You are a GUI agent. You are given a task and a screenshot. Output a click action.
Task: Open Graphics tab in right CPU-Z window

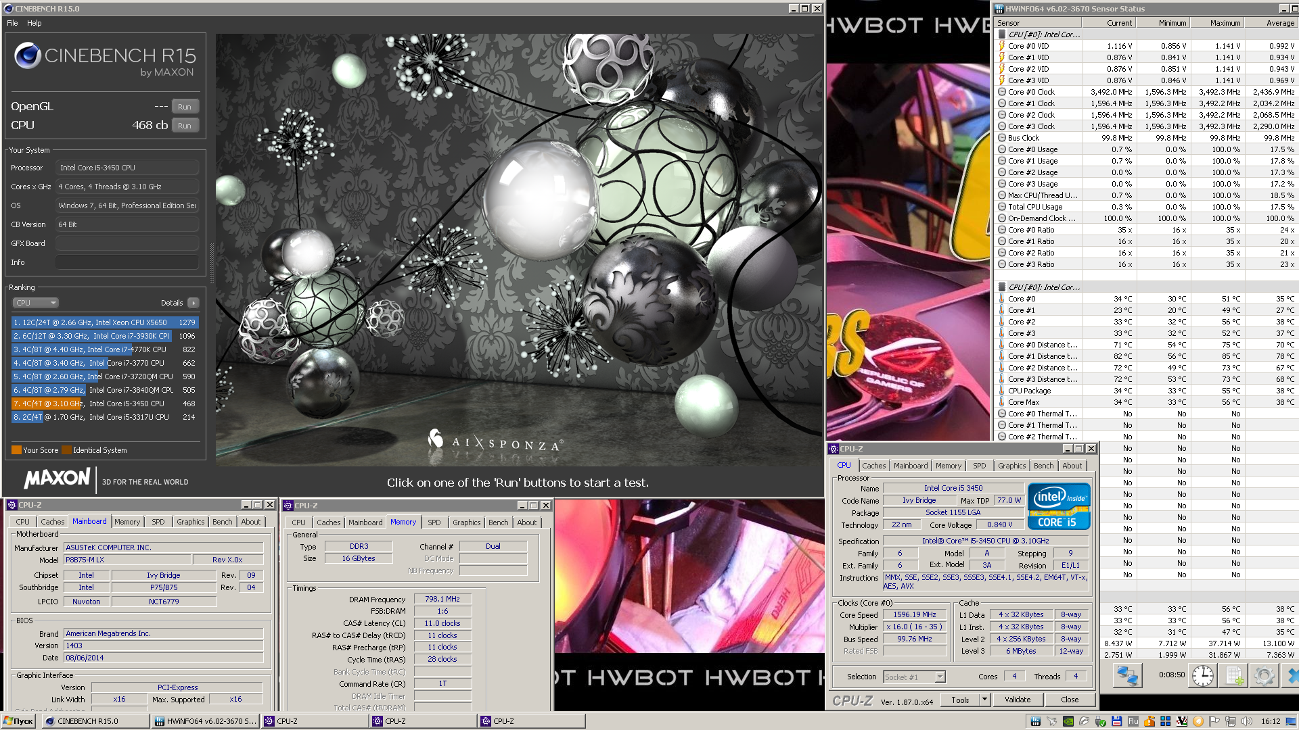point(1011,466)
